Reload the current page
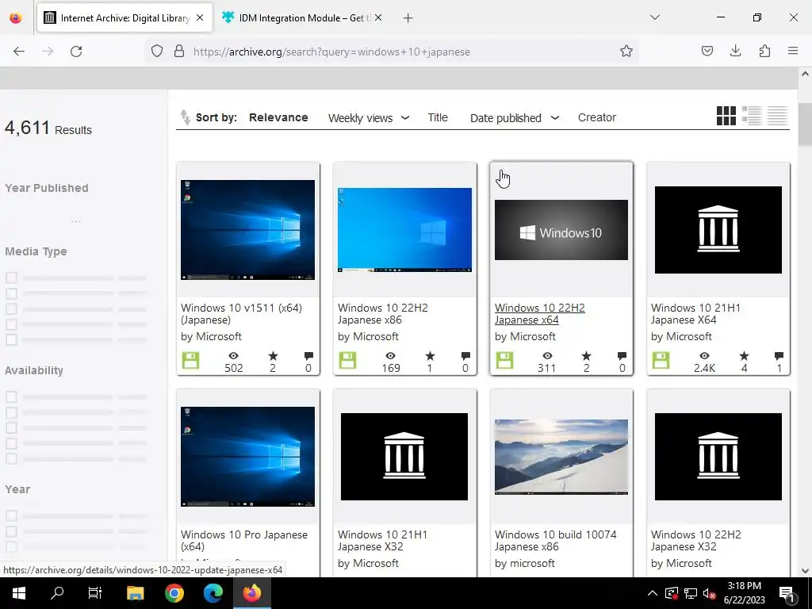 tap(76, 52)
